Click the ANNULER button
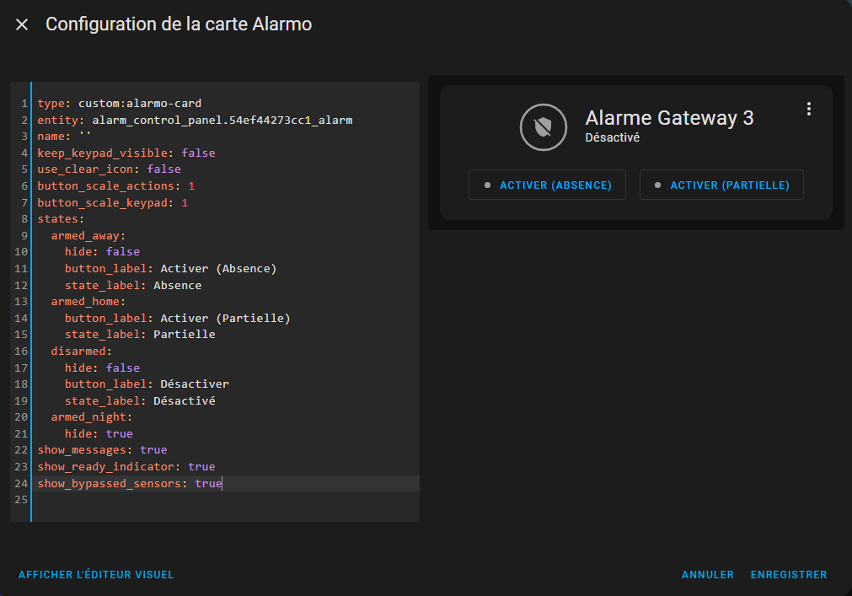Screen dimensions: 852x596 (x=707, y=574)
